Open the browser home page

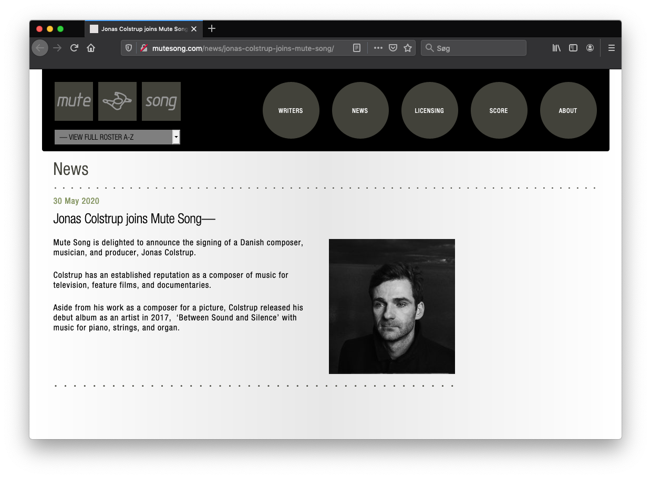(91, 48)
